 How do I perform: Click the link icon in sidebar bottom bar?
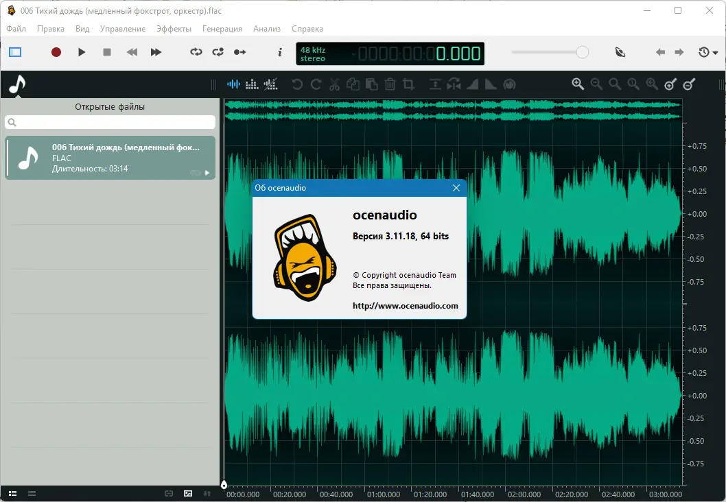pos(169,494)
